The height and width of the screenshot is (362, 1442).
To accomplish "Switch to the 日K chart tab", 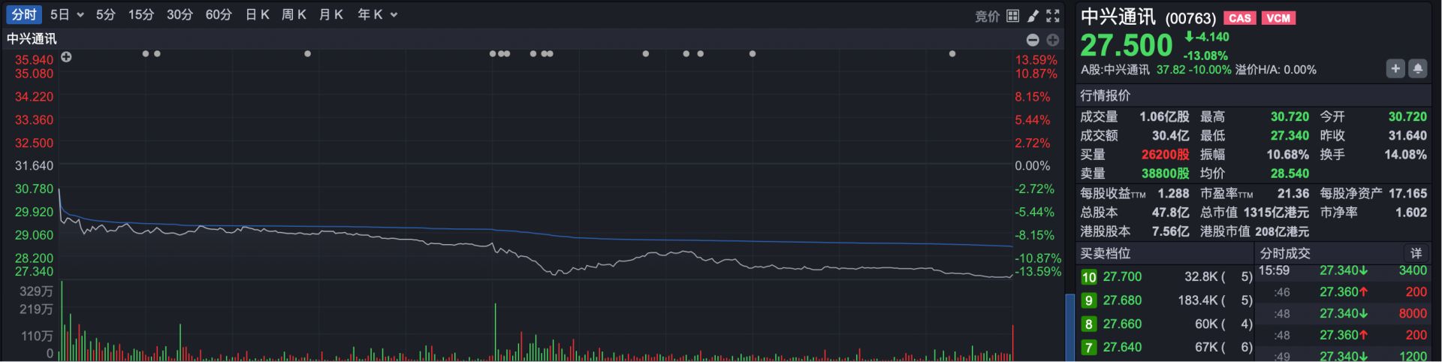I will pos(257,15).
